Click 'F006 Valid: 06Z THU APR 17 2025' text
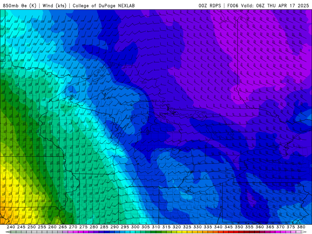Viewport: 312px width, 234px height. click(268, 5)
